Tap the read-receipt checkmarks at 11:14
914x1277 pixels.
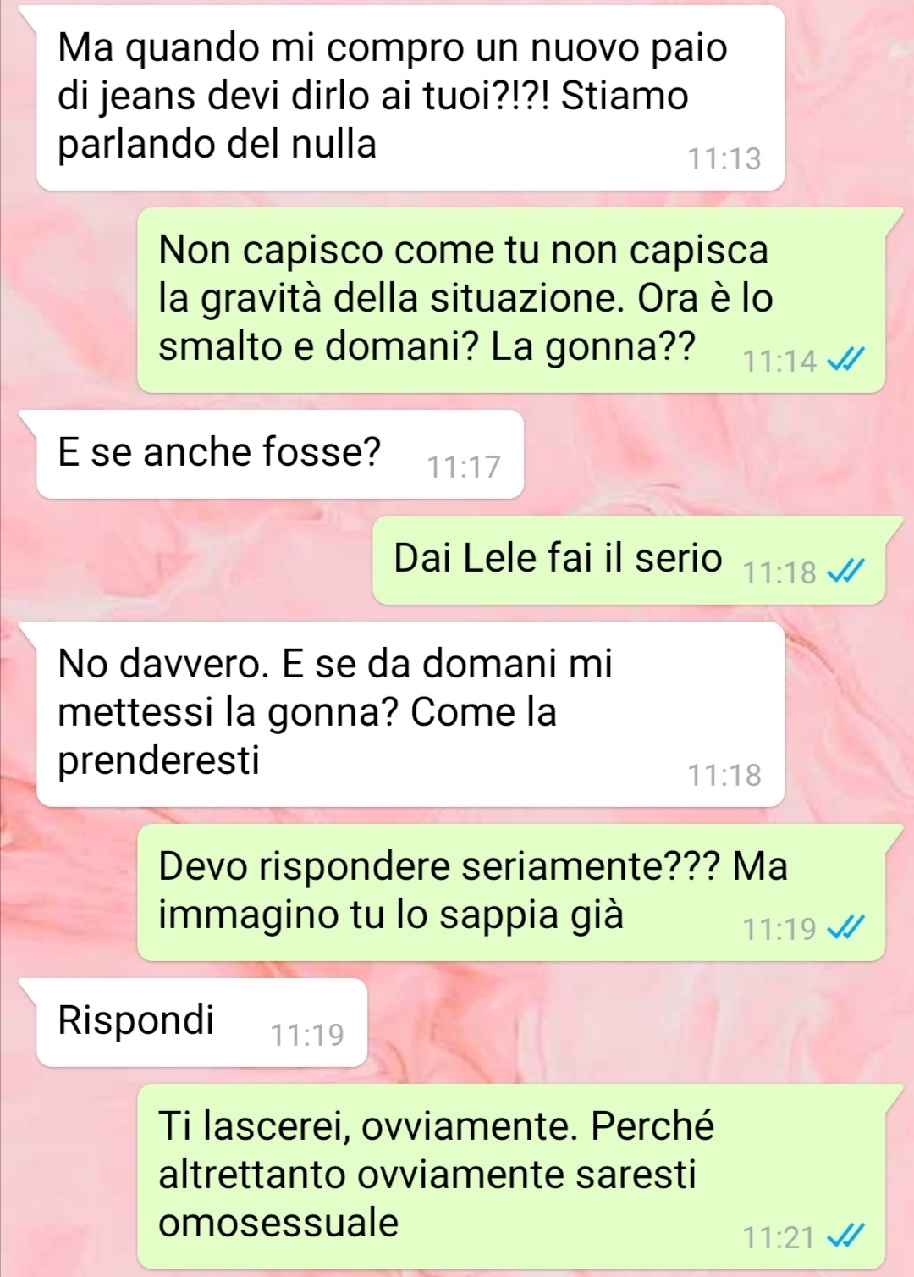(845, 362)
